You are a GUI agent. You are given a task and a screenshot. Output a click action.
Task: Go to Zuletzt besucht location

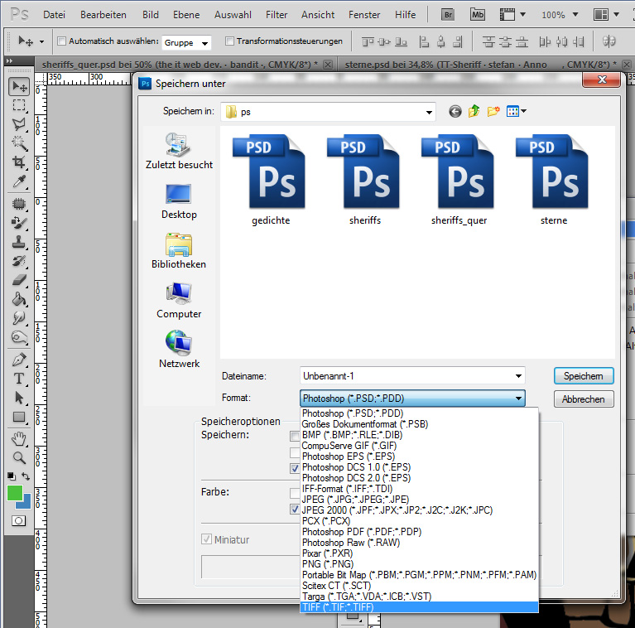point(179,151)
